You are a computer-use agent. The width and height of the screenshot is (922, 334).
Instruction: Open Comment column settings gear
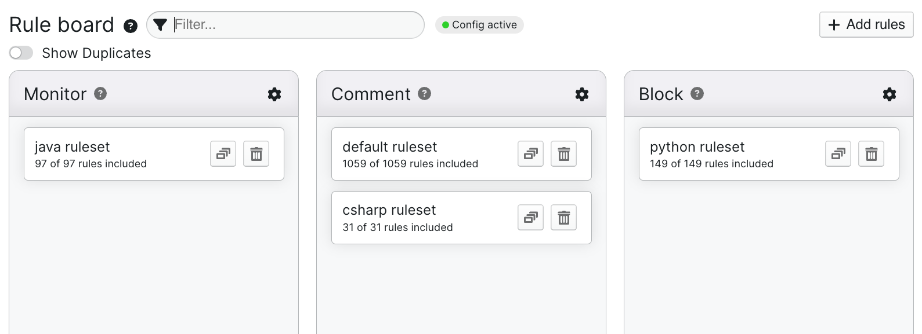(x=582, y=94)
